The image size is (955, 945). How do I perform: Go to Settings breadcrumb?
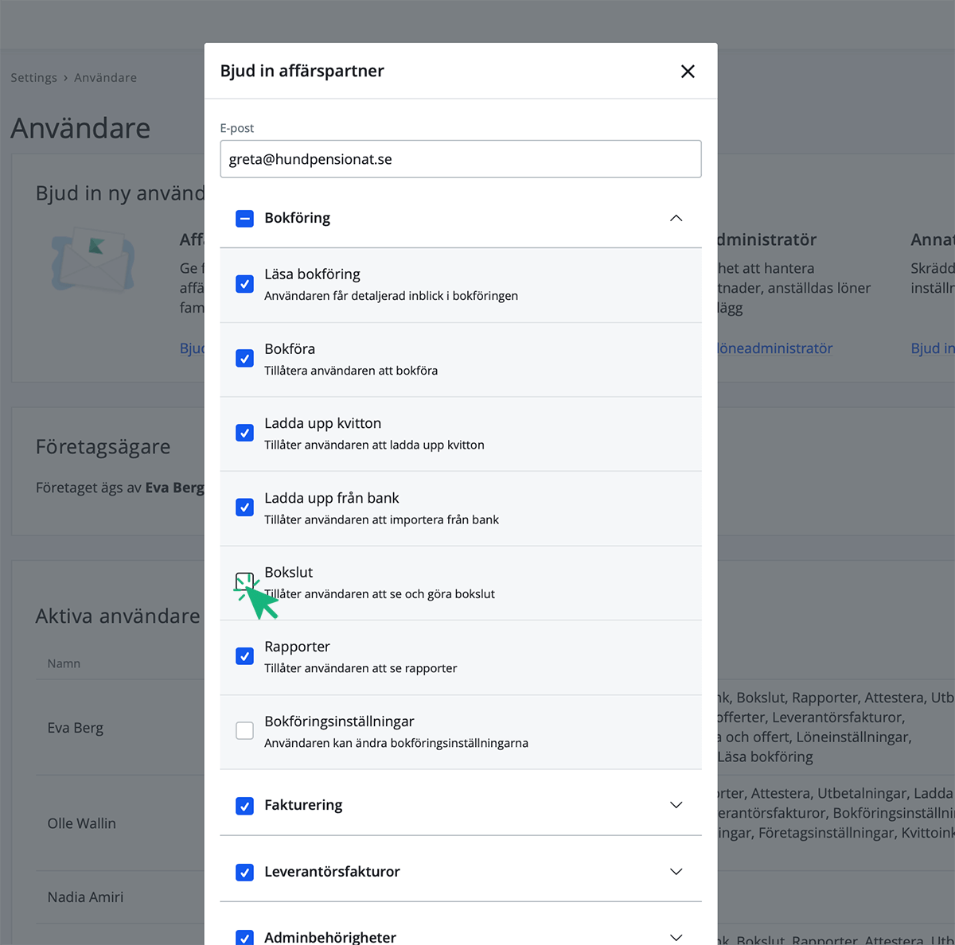pyautogui.click(x=33, y=78)
